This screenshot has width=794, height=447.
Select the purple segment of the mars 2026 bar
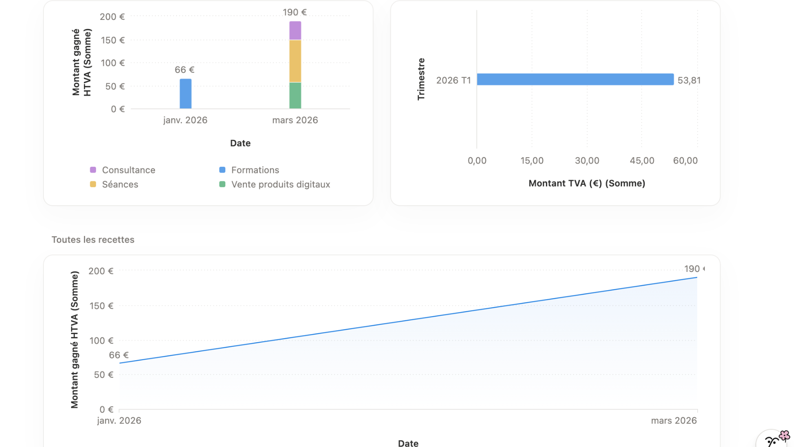click(x=295, y=31)
